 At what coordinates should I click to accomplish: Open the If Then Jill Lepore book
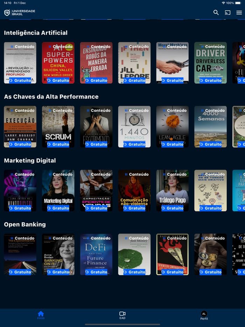[134, 63]
